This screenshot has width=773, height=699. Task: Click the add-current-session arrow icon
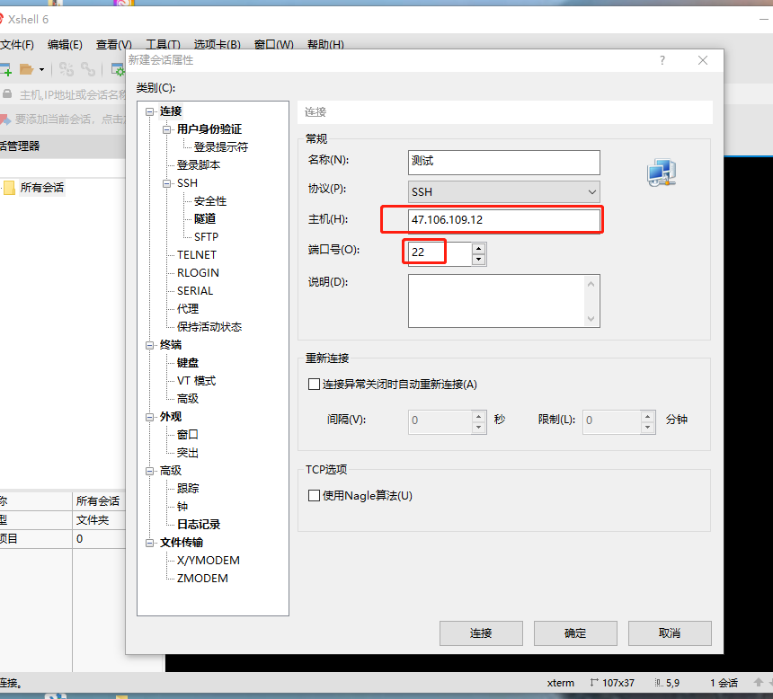click(4, 119)
